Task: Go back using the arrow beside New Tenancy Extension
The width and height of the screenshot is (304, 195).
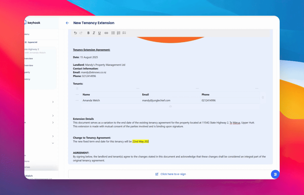Action: tap(67, 23)
